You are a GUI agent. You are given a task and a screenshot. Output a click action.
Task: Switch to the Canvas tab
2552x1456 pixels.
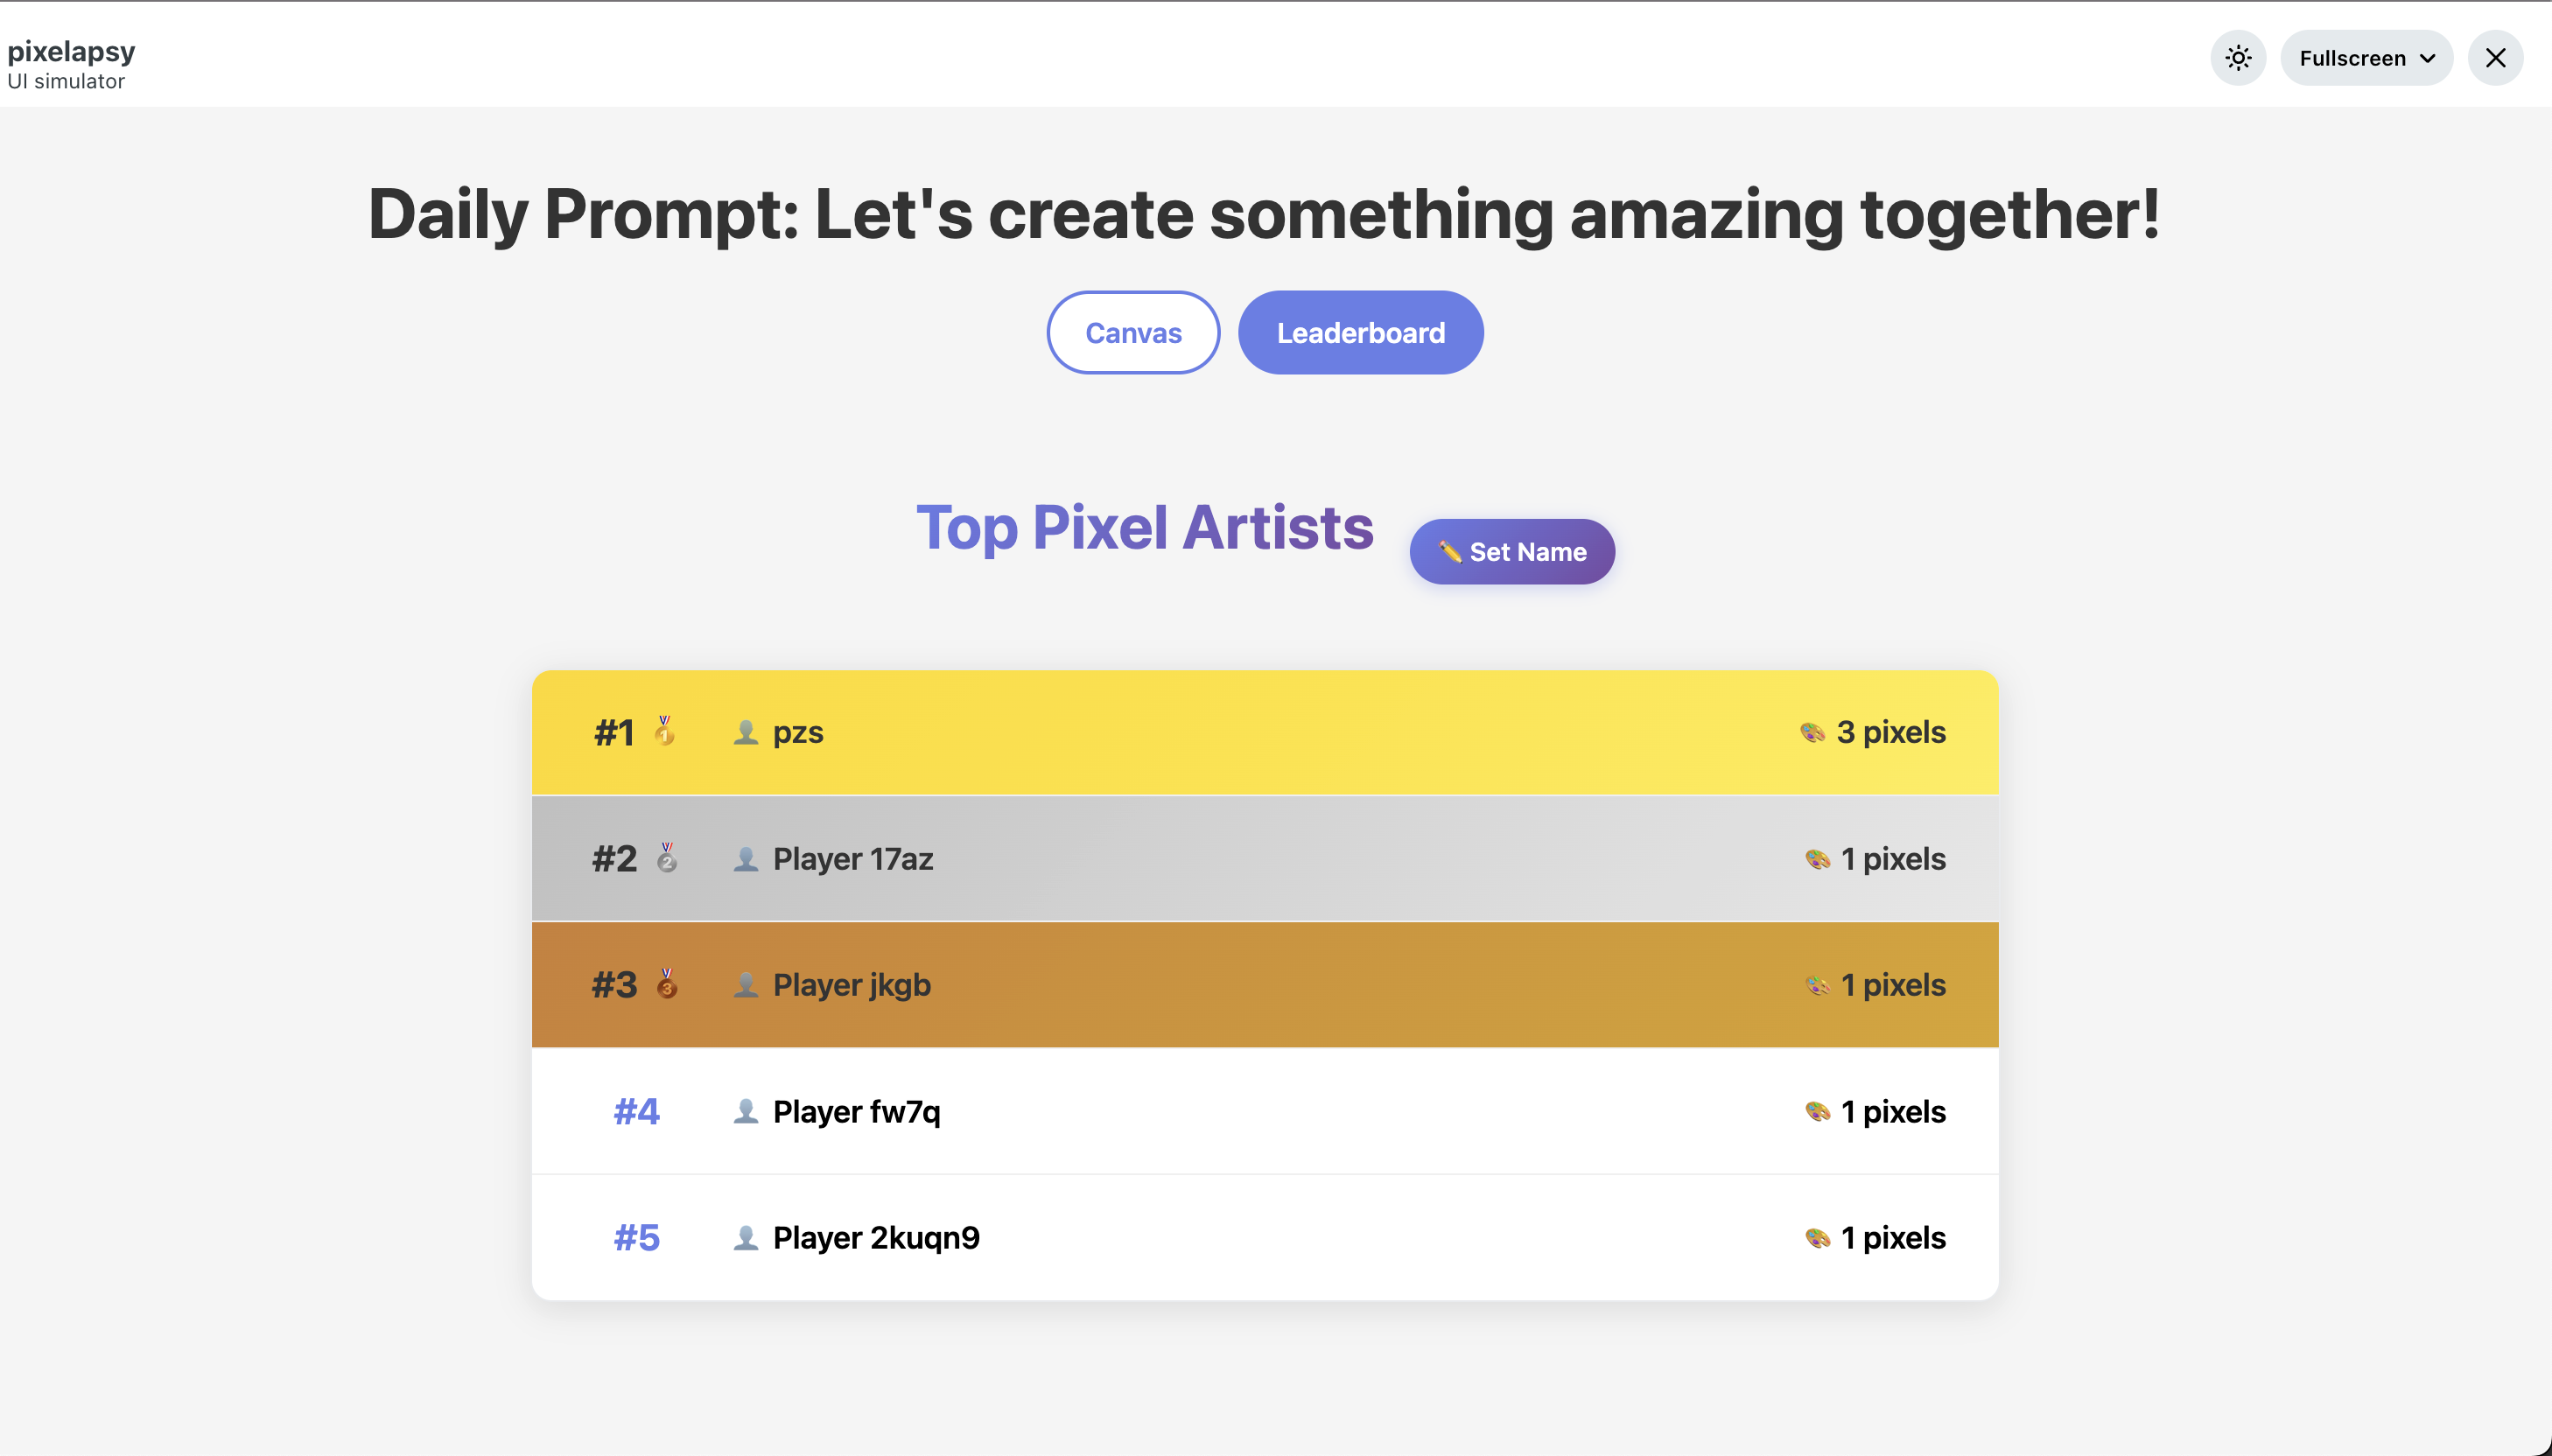tap(1133, 333)
